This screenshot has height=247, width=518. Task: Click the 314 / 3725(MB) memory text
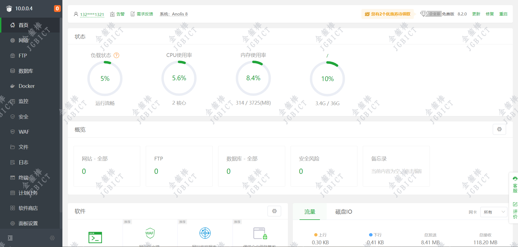click(x=253, y=103)
